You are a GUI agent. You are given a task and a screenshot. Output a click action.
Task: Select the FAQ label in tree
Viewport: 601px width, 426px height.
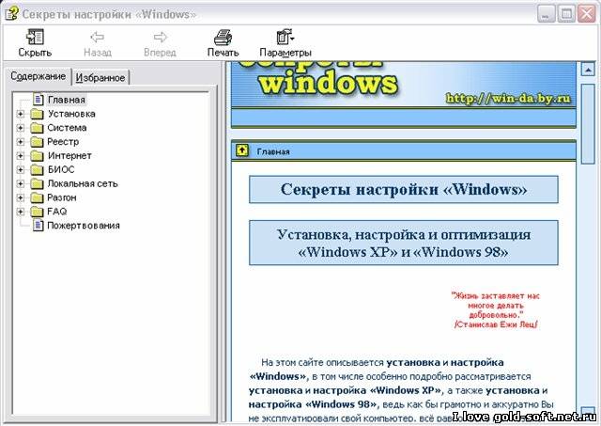56,212
